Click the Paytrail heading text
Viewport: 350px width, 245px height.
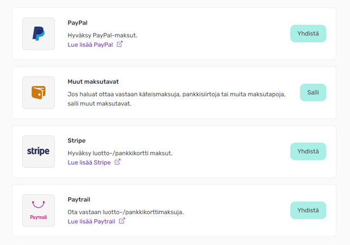pos(79,199)
